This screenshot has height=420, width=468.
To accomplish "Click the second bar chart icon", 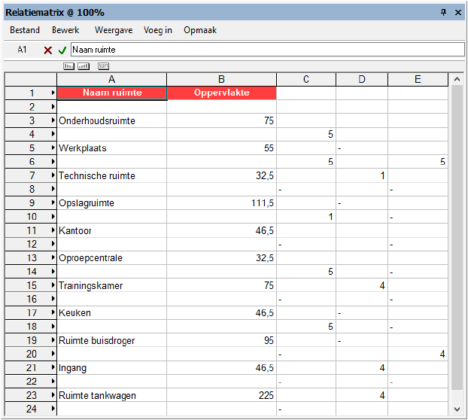I will click(84, 67).
